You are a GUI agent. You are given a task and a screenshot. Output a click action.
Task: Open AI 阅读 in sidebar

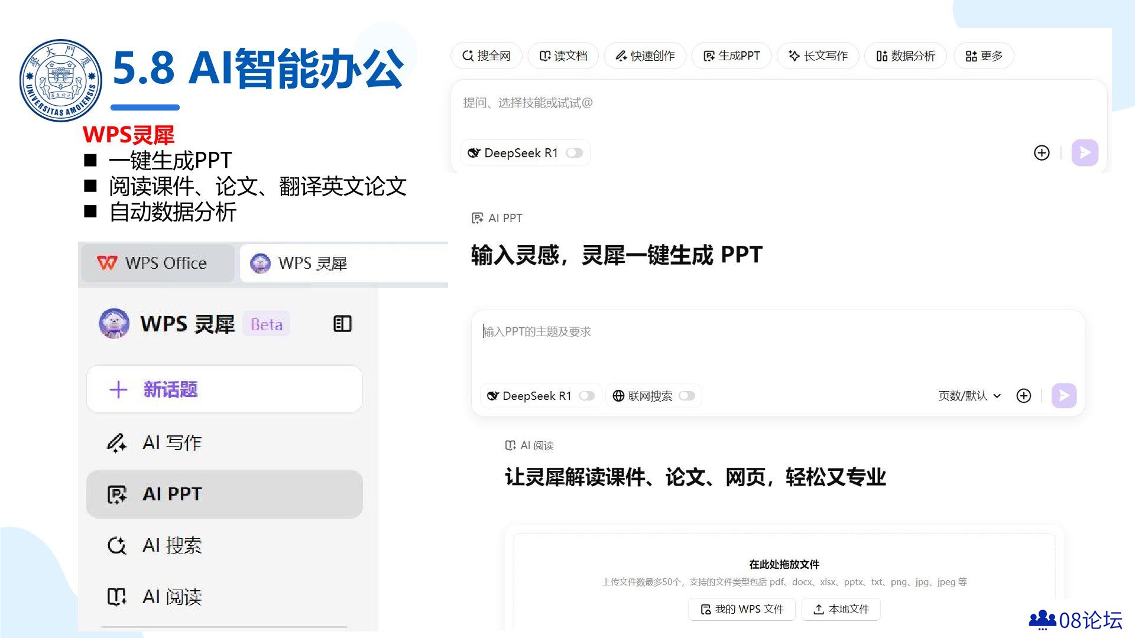tap(224, 597)
